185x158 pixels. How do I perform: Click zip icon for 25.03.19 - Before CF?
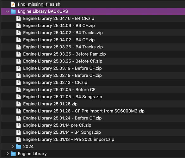tap(19, 68)
